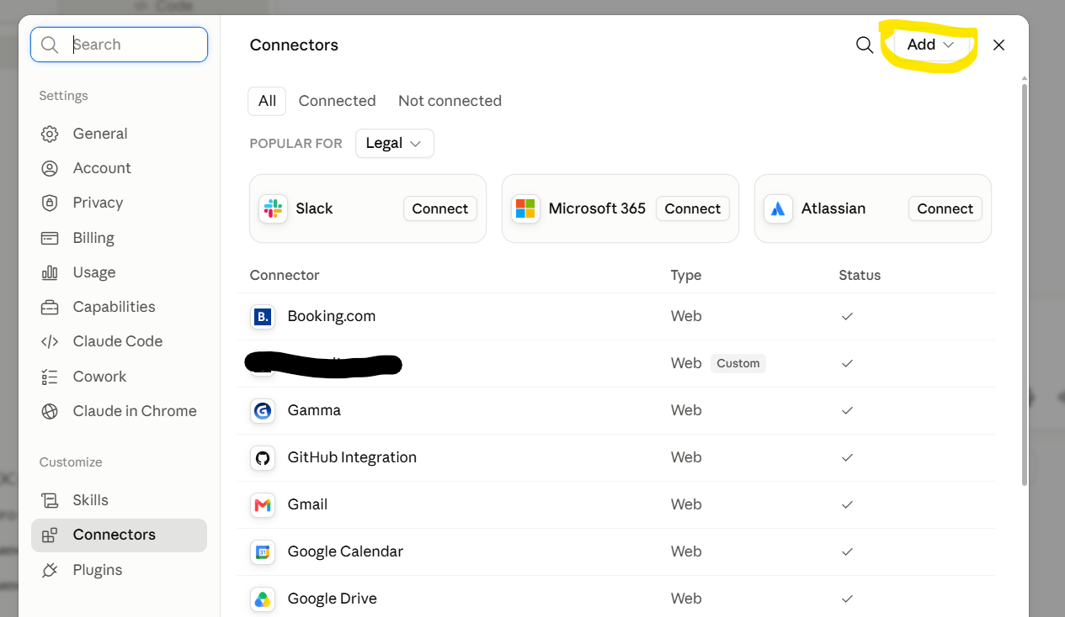This screenshot has height=617, width=1065.
Task: Go to Usage settings
Action: 119,272
